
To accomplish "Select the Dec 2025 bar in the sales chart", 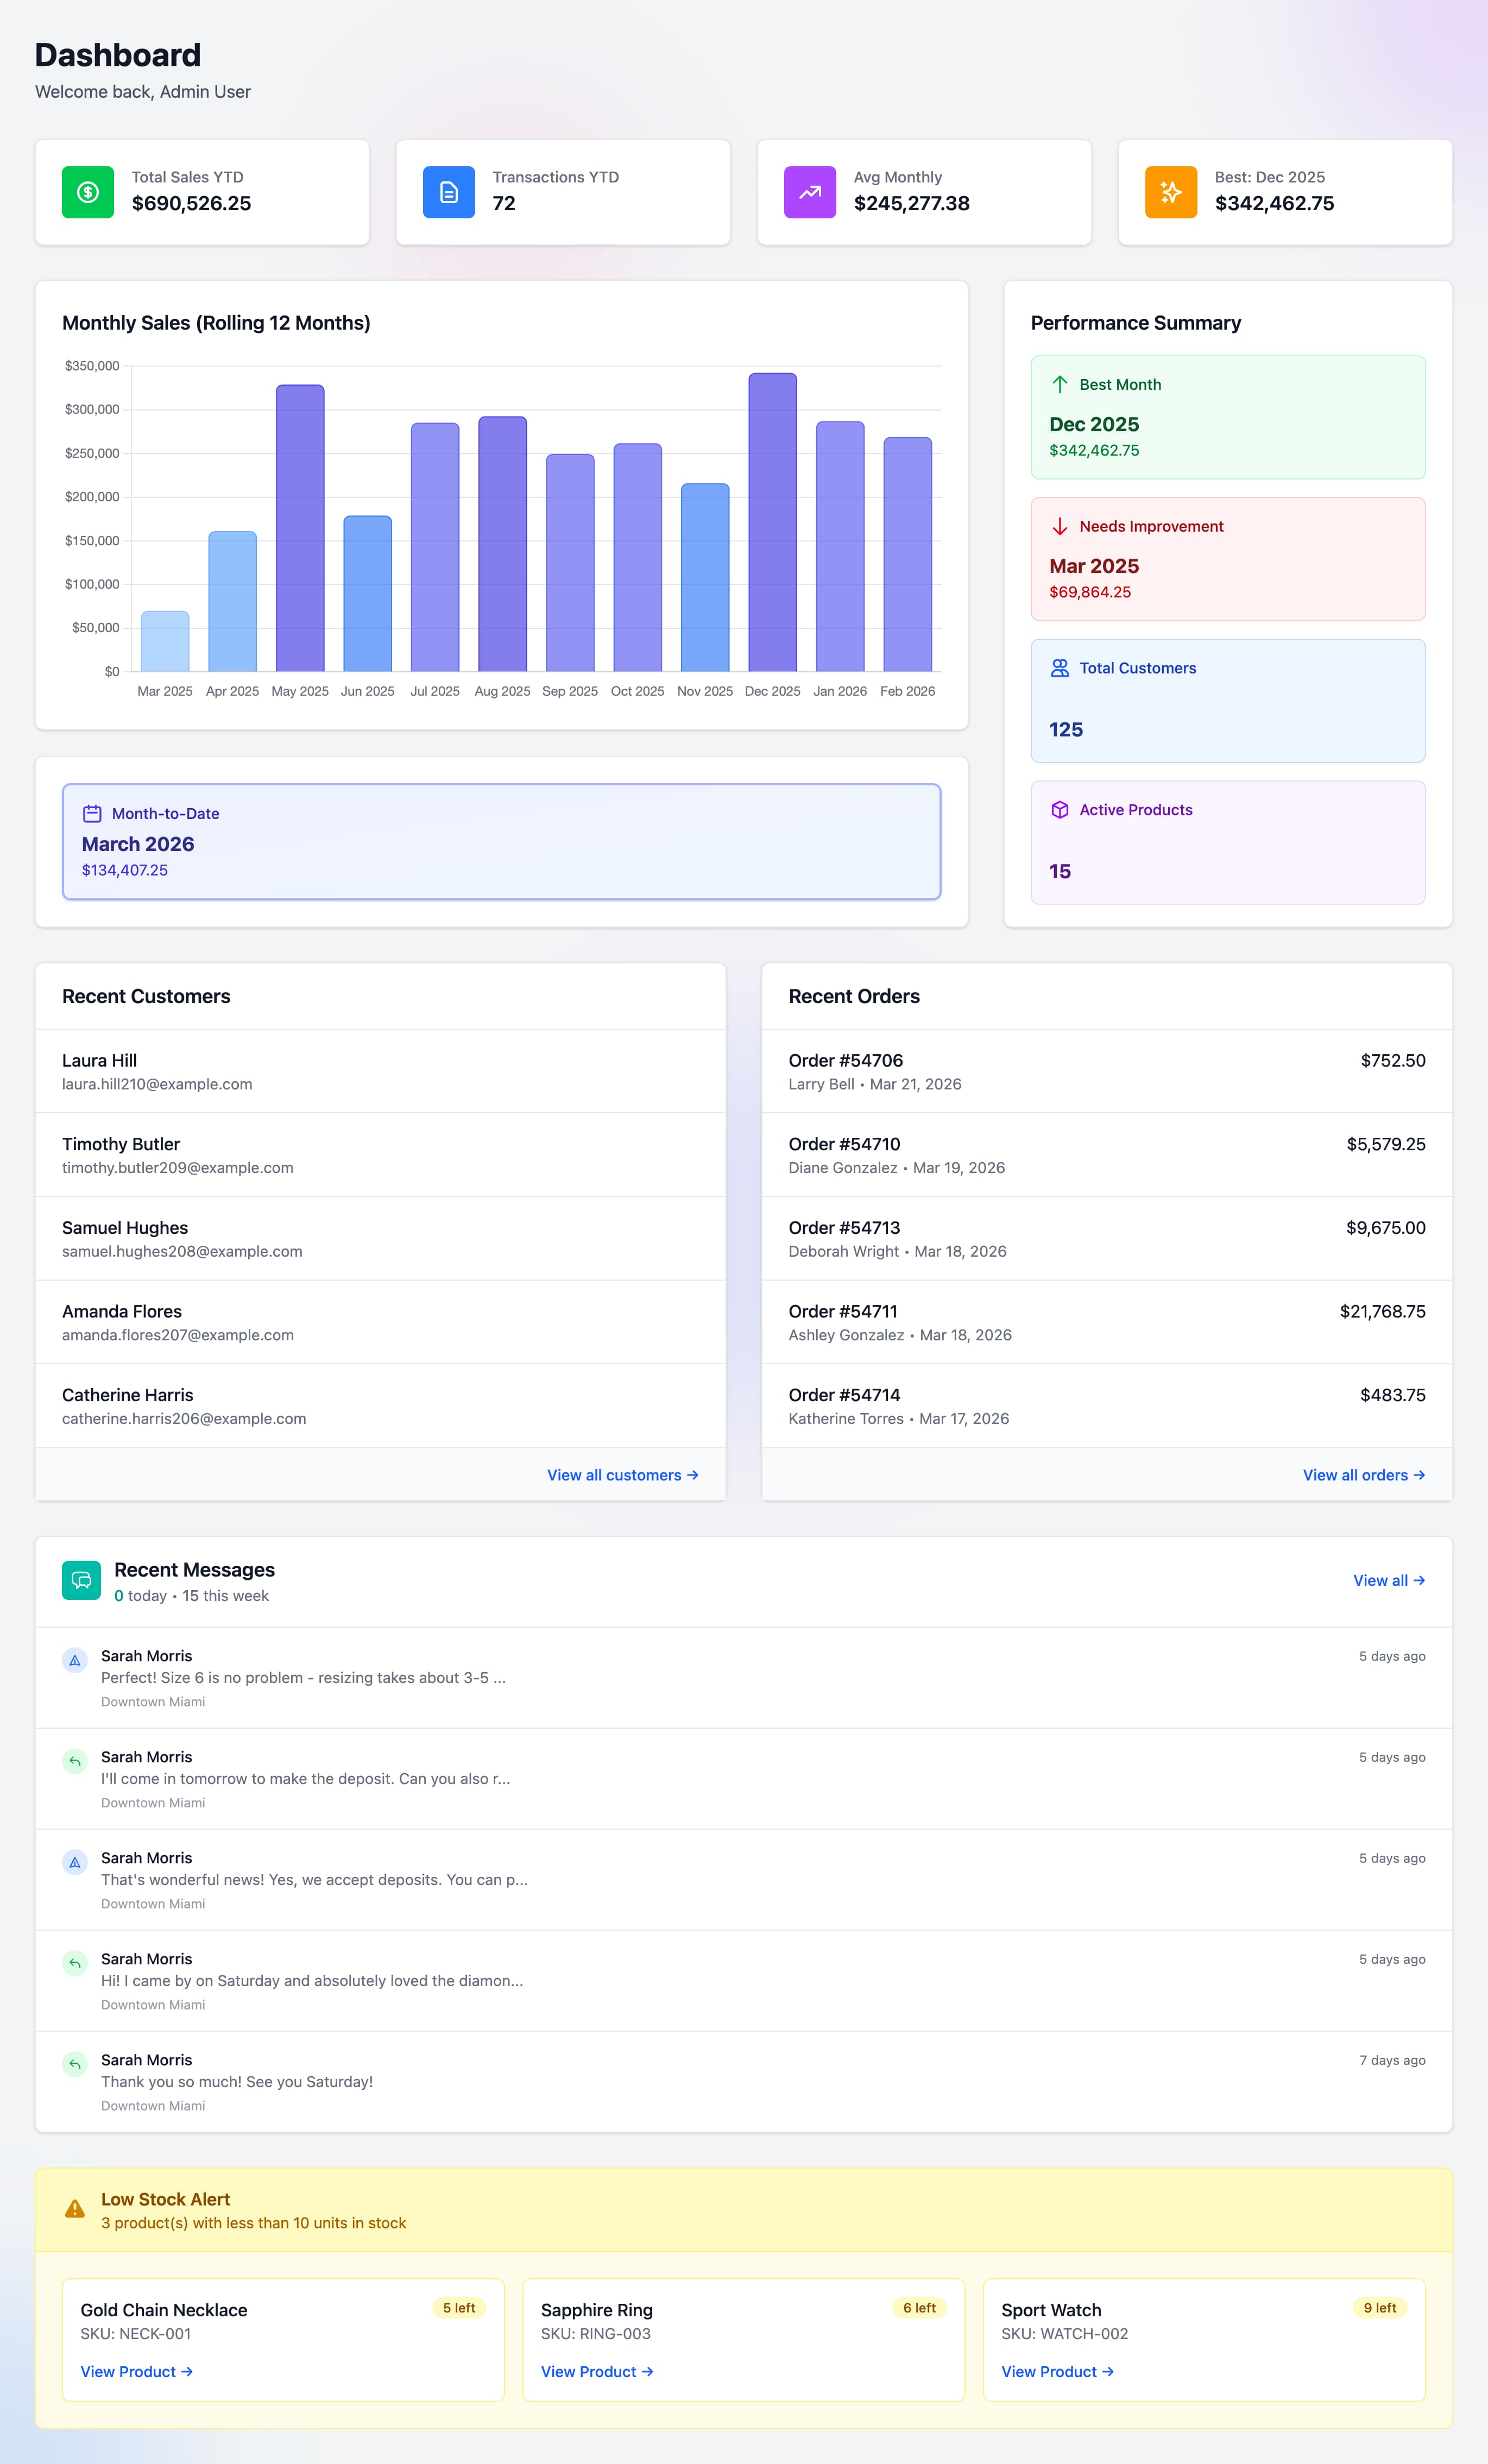I will (x=772, y=520).
